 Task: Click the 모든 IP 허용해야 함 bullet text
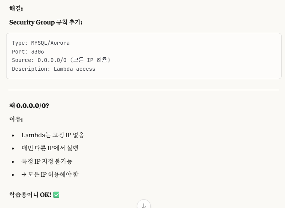click(x=53, y=174)
